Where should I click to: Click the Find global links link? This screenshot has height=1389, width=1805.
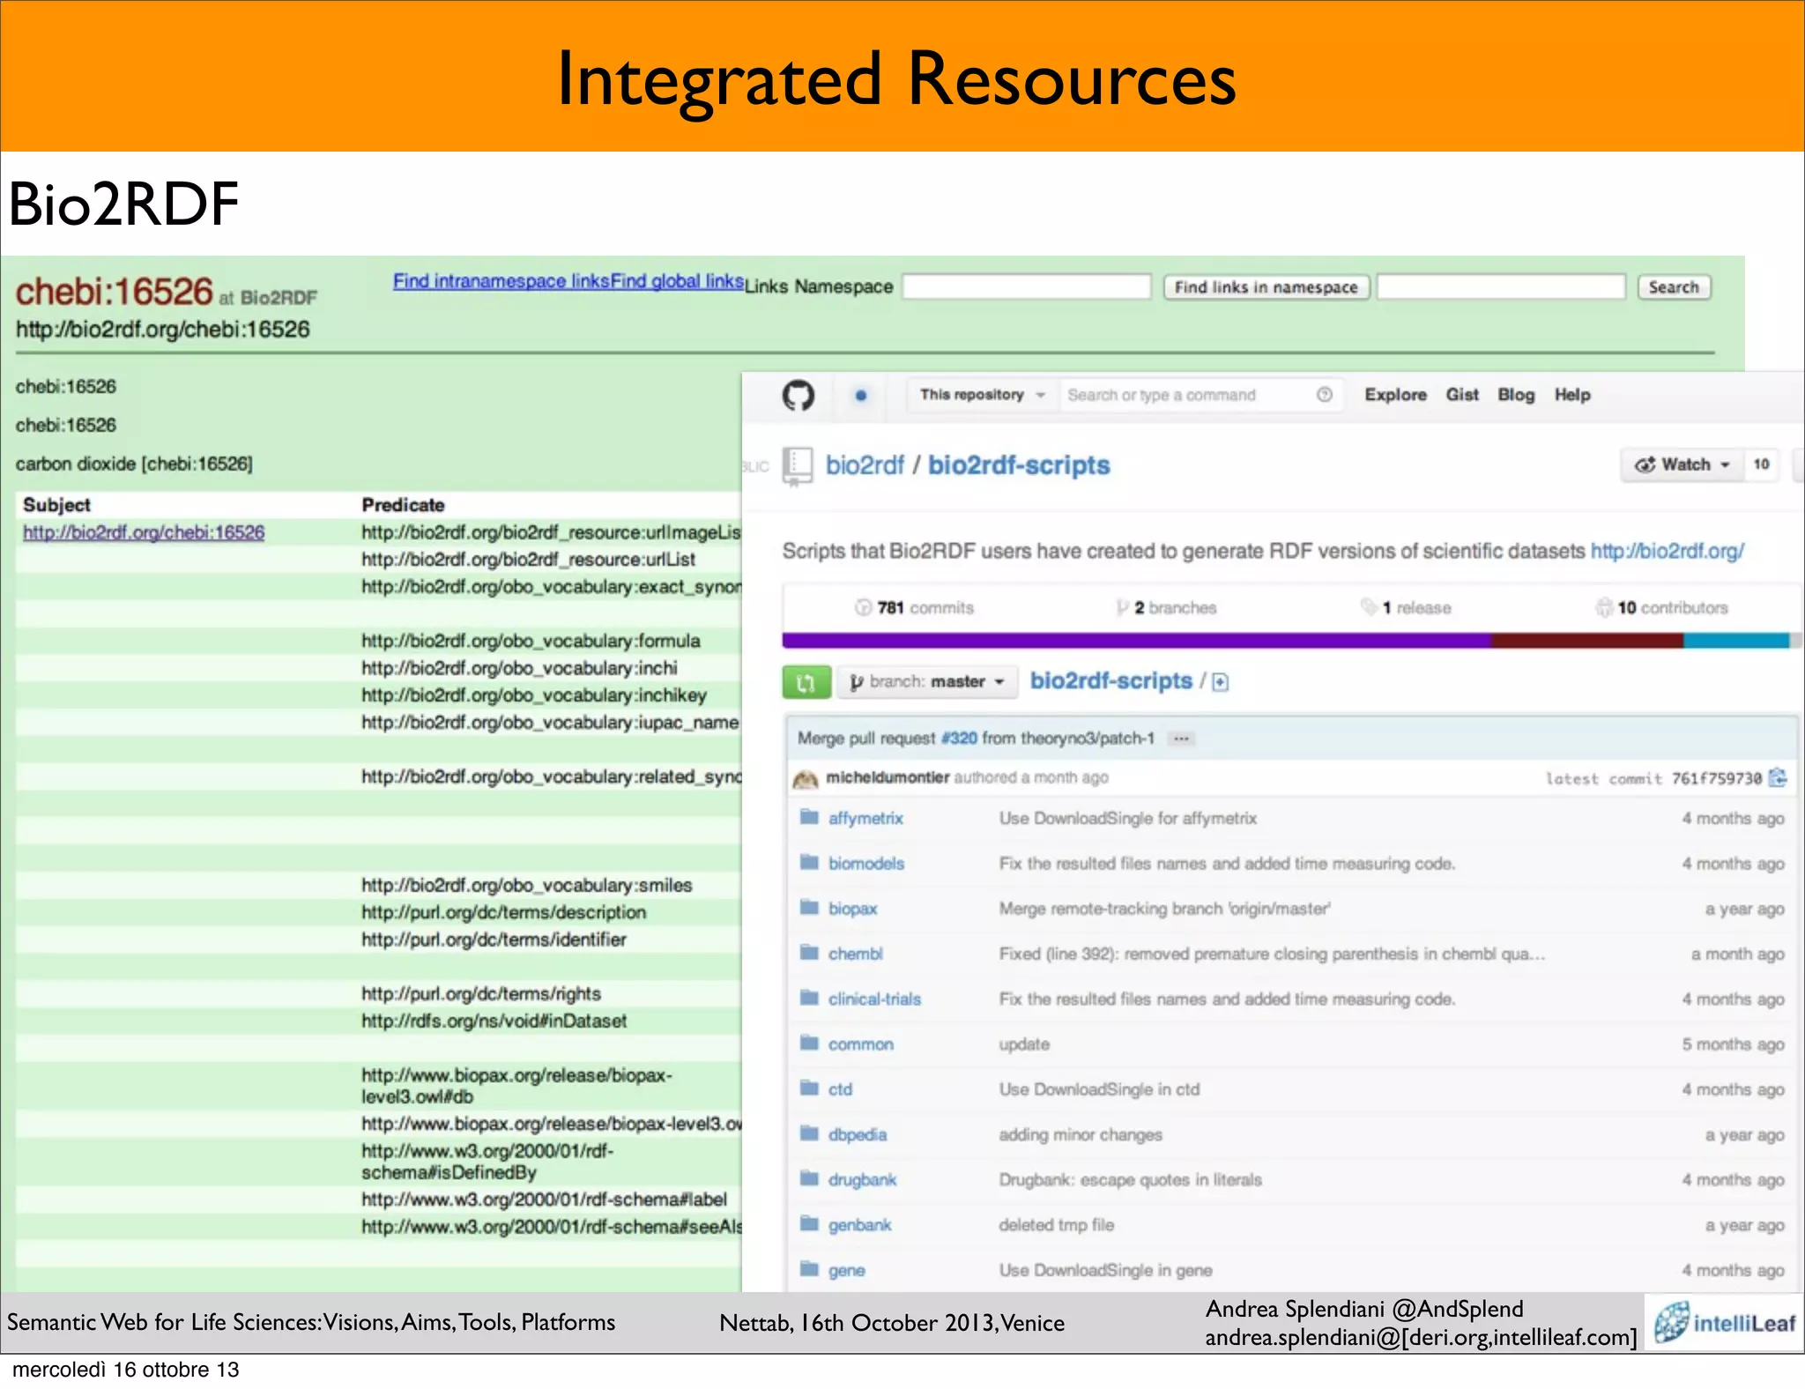click(x=677, y=281)
